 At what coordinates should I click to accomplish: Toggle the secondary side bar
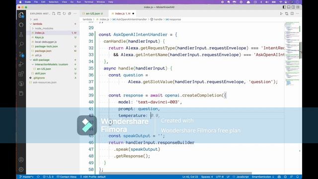point(293,7)
